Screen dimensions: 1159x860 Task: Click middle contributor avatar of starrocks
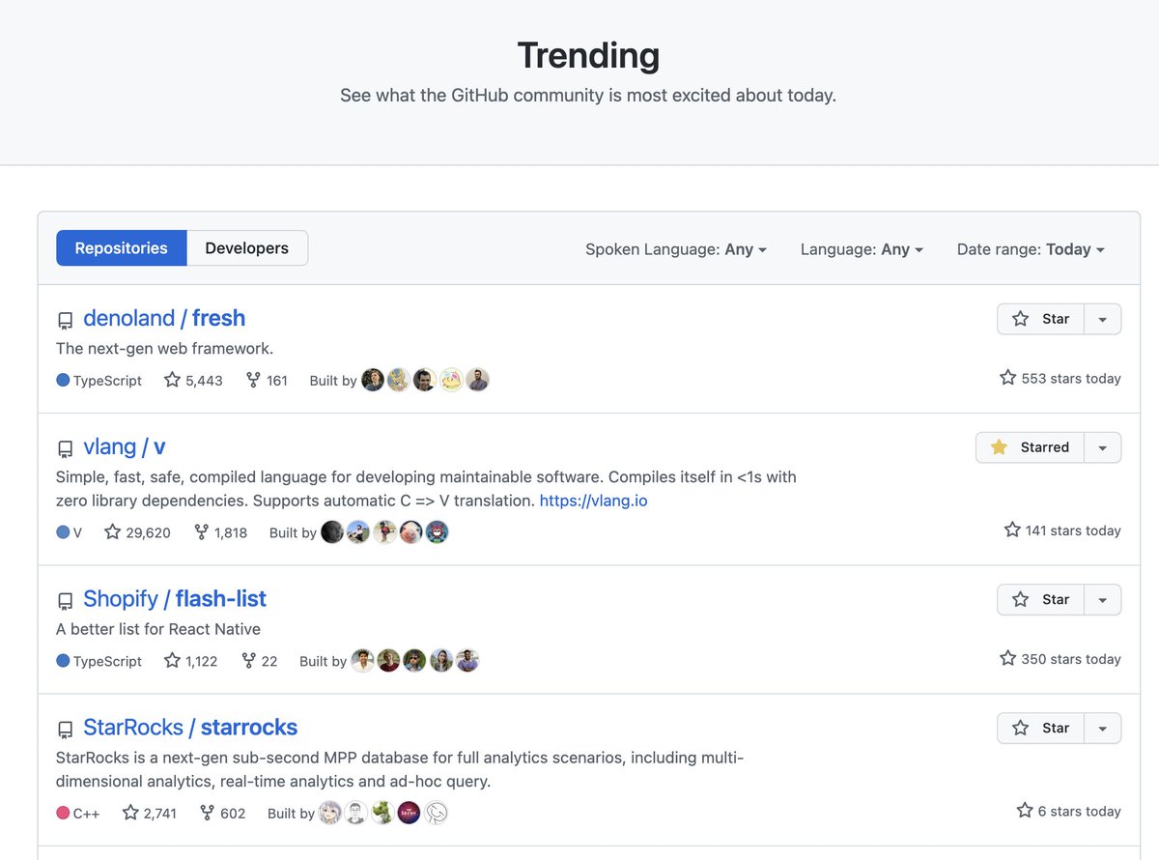382,813
